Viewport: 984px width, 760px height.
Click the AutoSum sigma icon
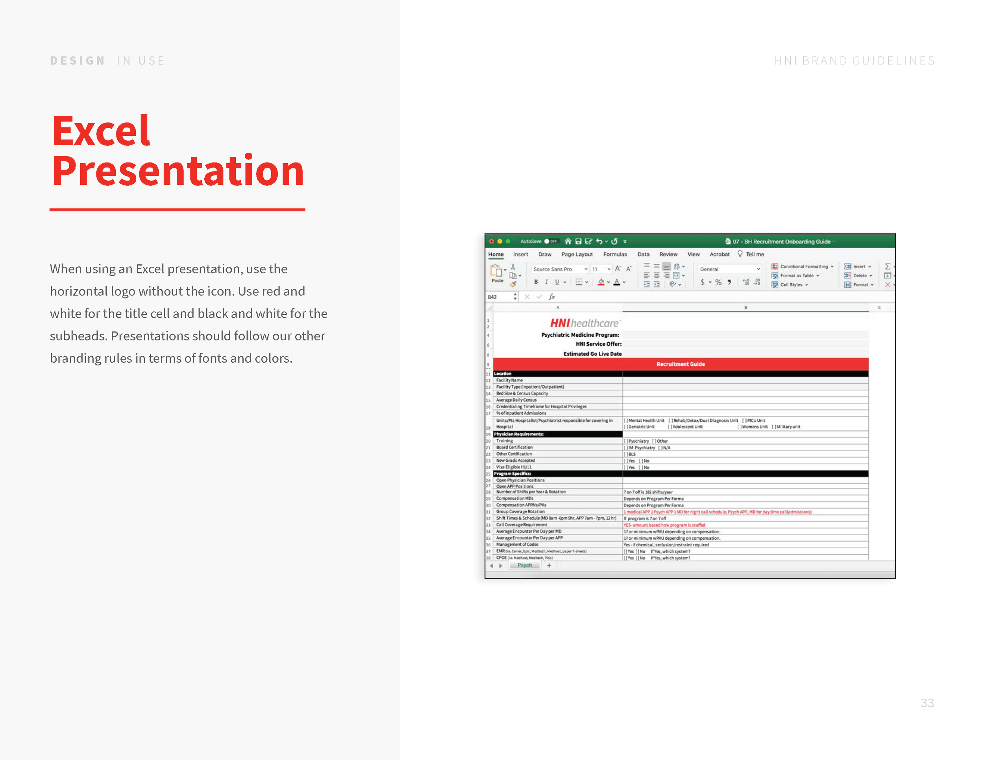(x=888, y=267)
